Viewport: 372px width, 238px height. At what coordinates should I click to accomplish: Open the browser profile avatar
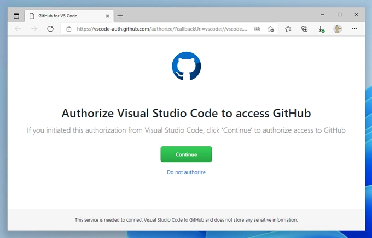tap(338, 29)
